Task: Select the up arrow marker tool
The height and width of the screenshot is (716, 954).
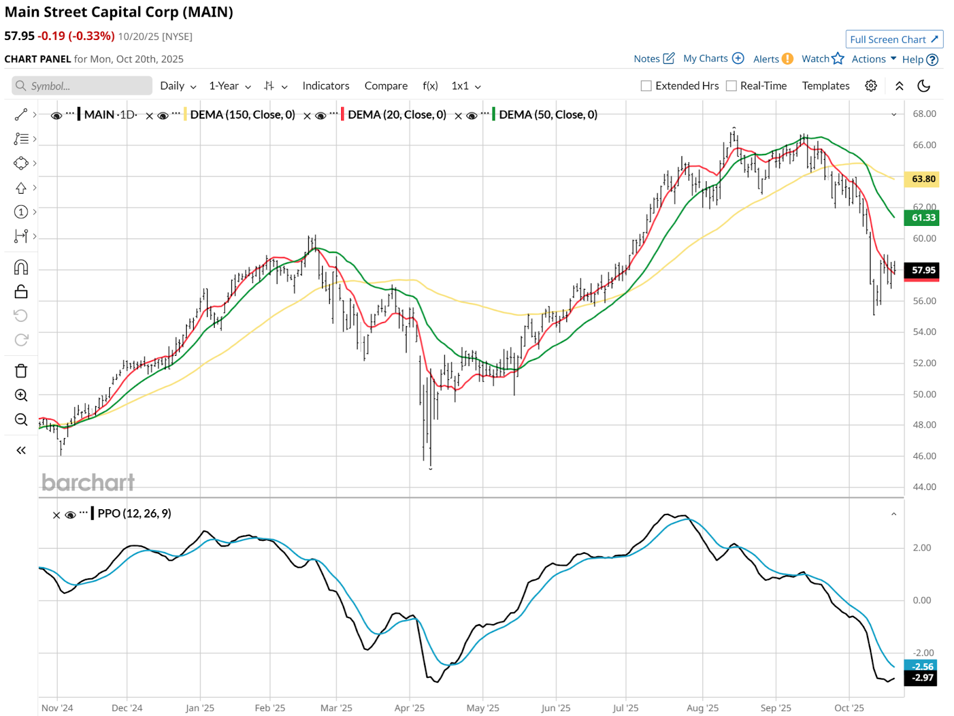Action: click(x=21, y=188)
